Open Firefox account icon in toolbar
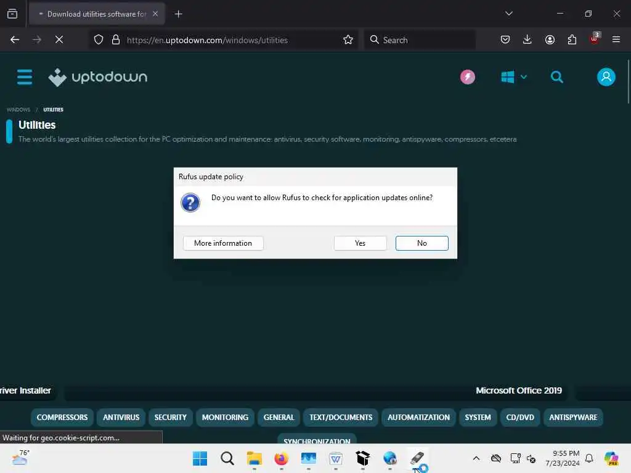This screenshot has height=473, width=631. (x=550, y=39)
